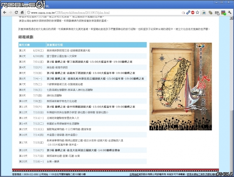Viewport: 234px width, 177px height.
Task: Click the date 7/6(三) in the schedule
Action: click(x=38, y=90)
